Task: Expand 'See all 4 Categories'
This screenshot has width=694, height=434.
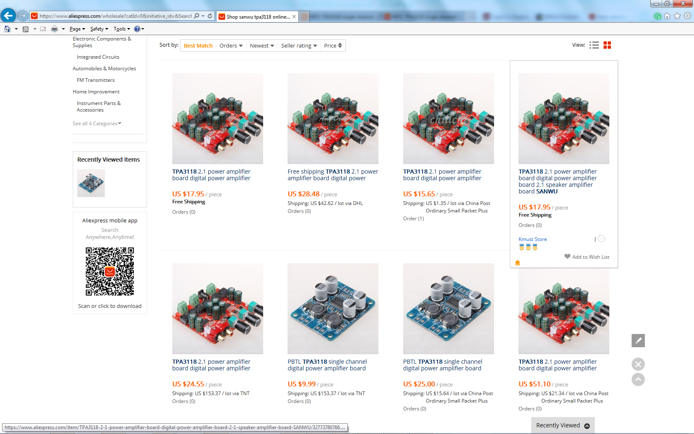Action: click(97, 124)
